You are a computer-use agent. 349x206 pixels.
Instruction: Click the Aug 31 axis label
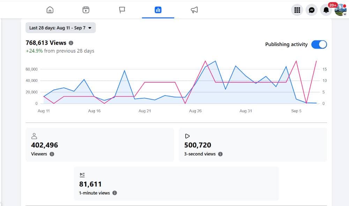pos(246,111)
